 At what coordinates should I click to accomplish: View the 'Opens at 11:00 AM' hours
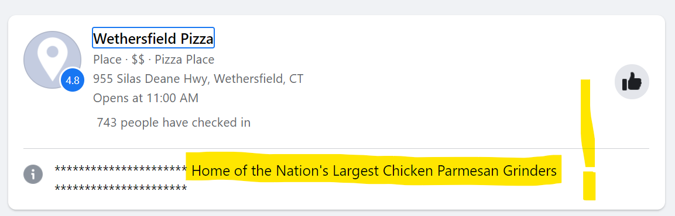click(x=146, y=98)
